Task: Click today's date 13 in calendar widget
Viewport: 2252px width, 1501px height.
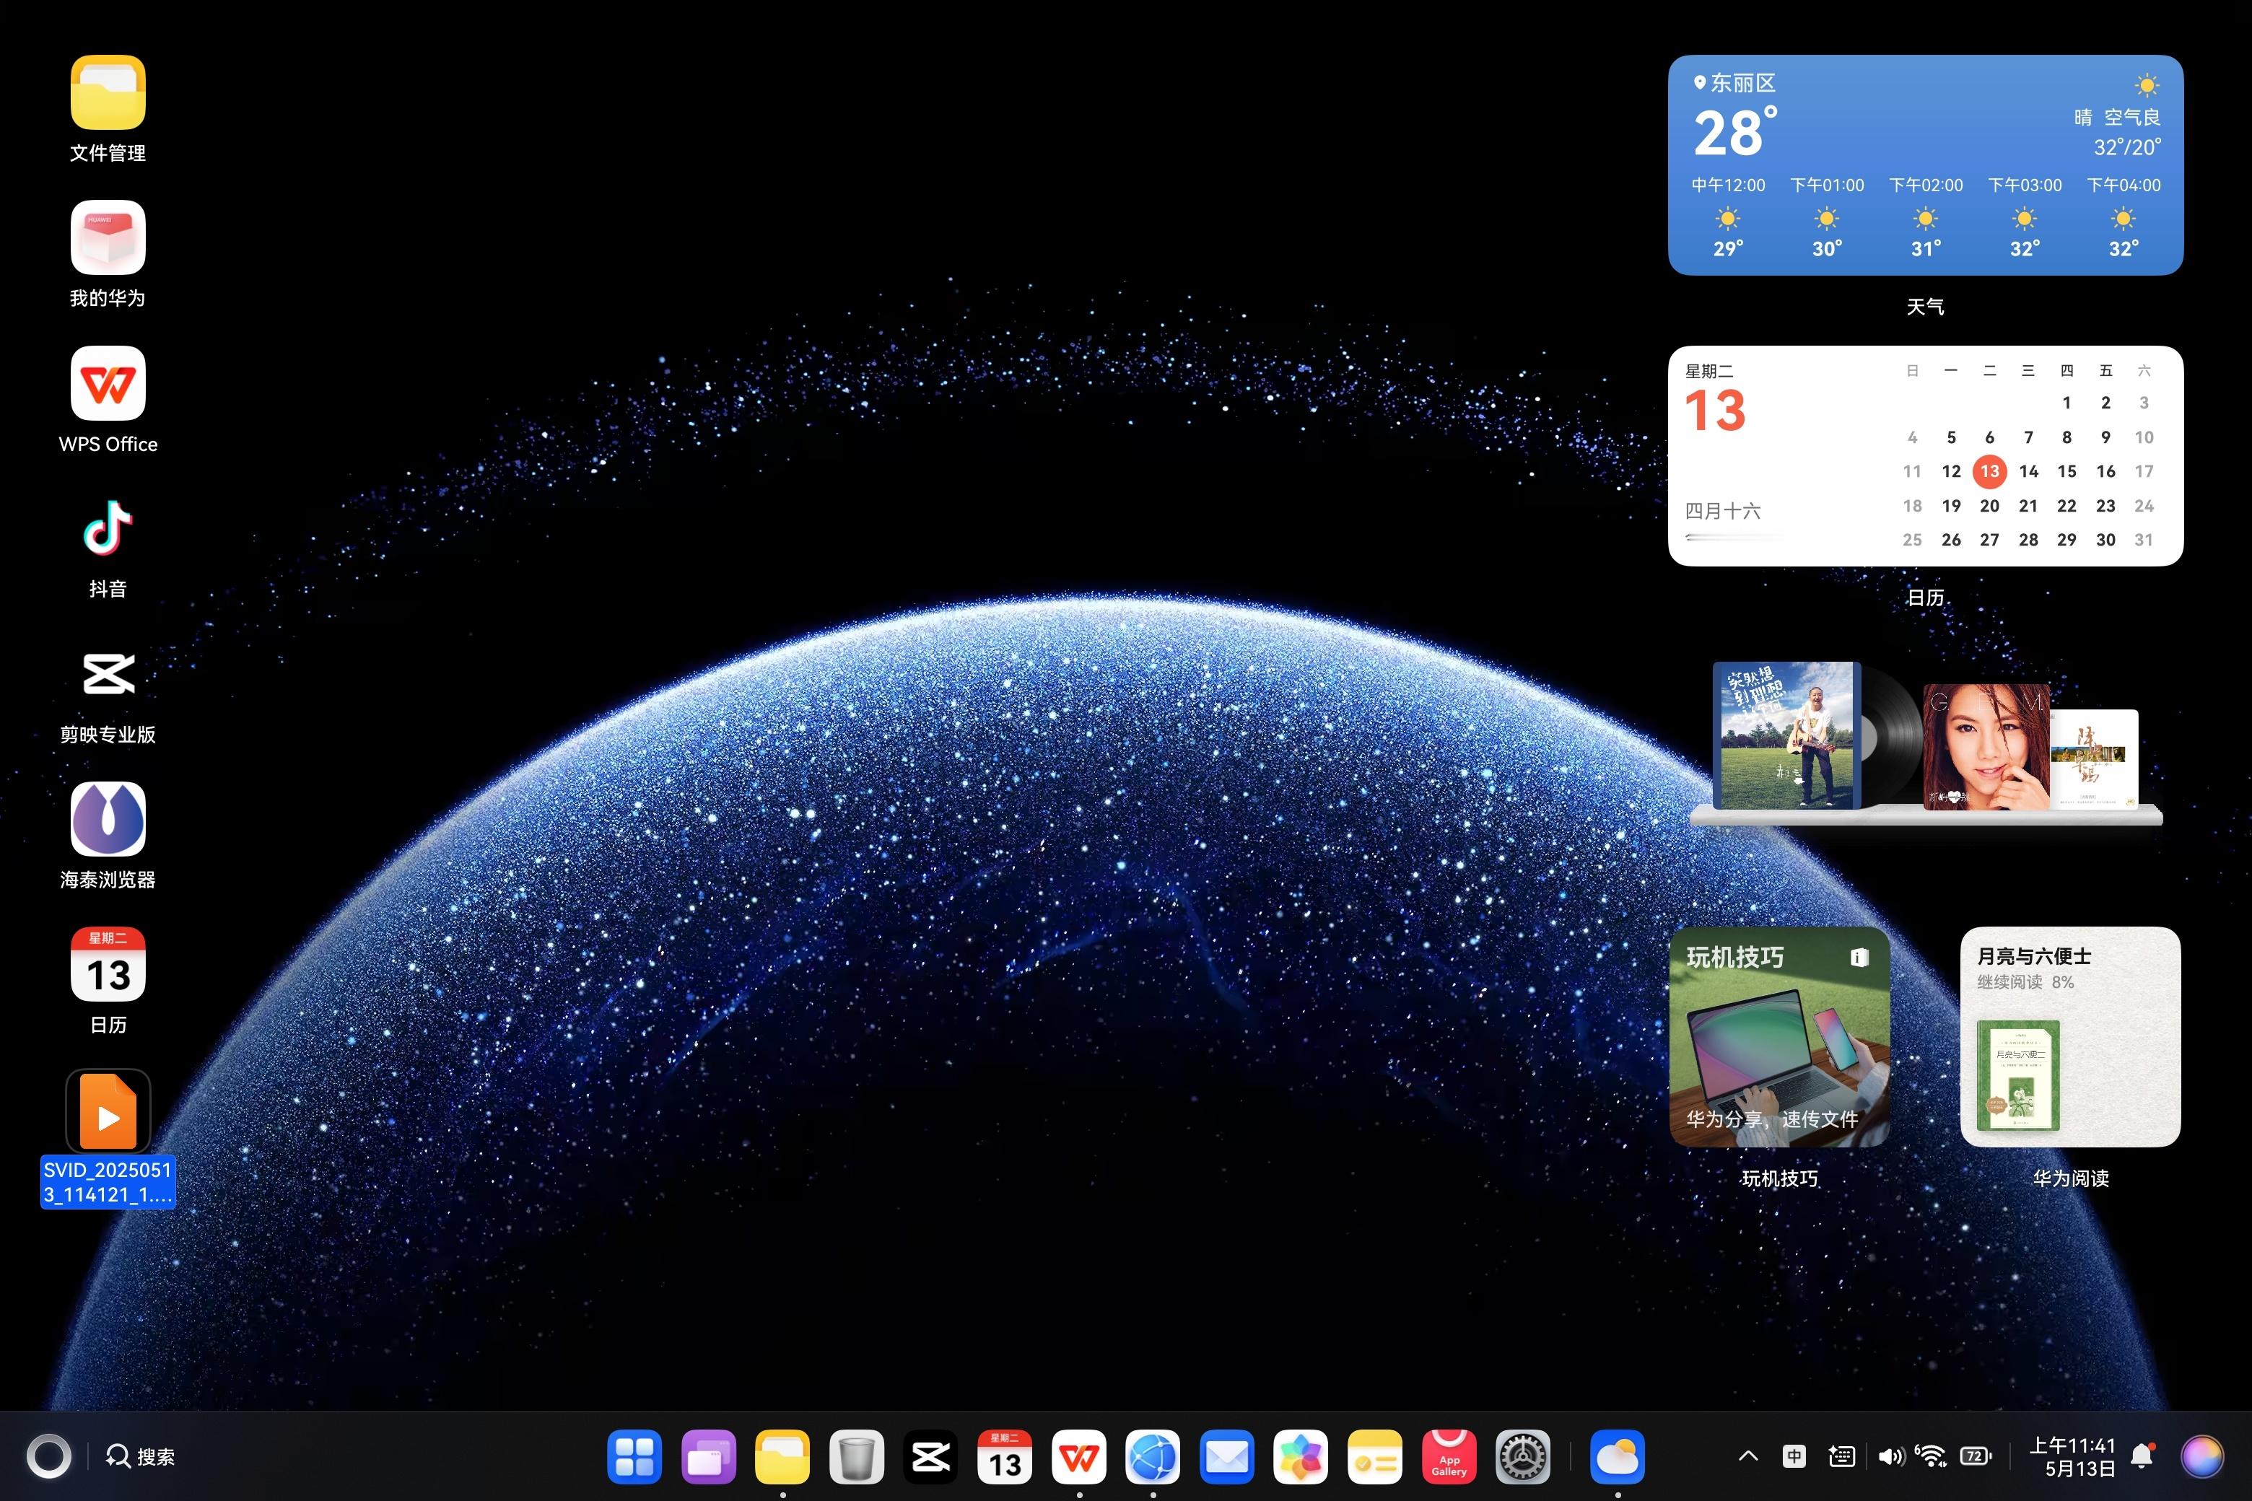Action: click(x=1990, y=471)
